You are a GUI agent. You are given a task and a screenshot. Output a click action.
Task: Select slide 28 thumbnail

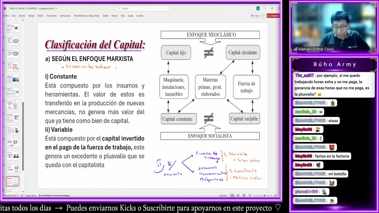13,168
